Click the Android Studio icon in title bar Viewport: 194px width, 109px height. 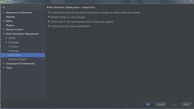2,1
